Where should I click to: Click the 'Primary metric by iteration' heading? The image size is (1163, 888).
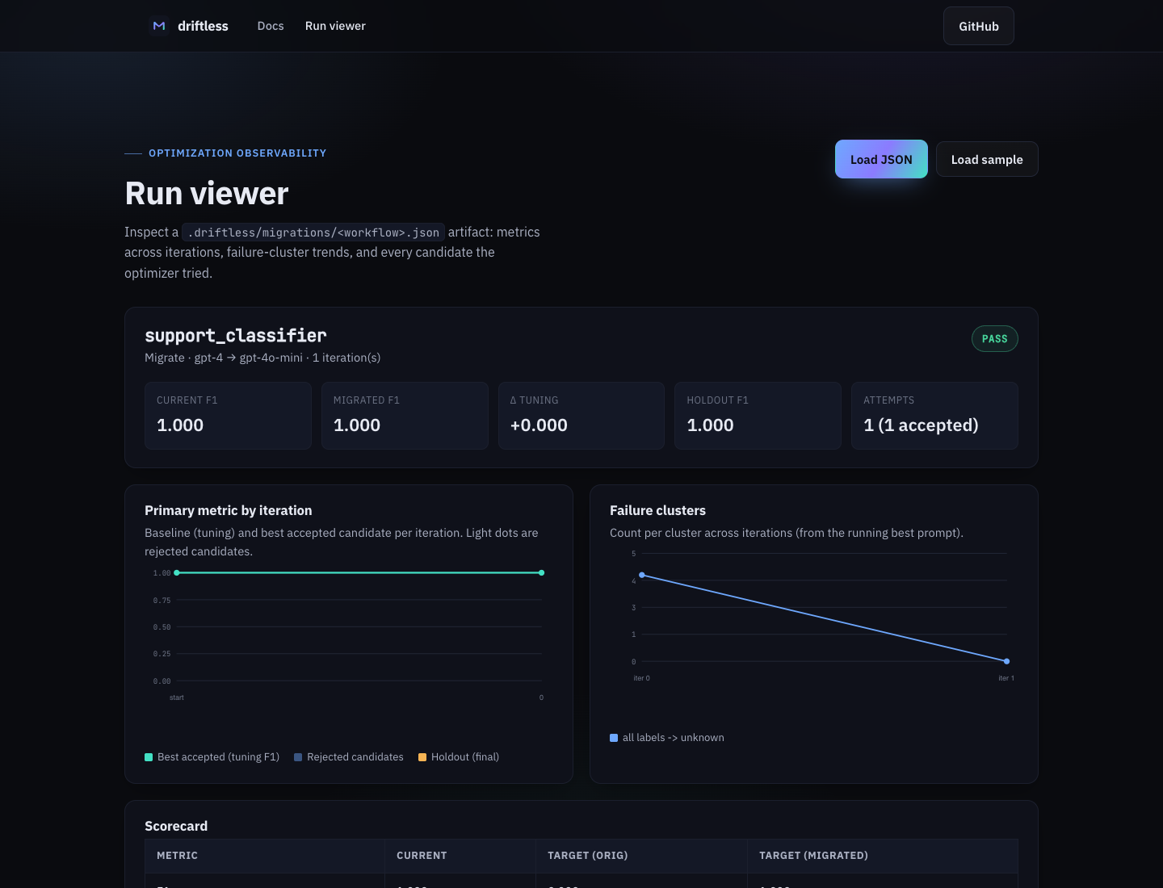tap(229, 510)
